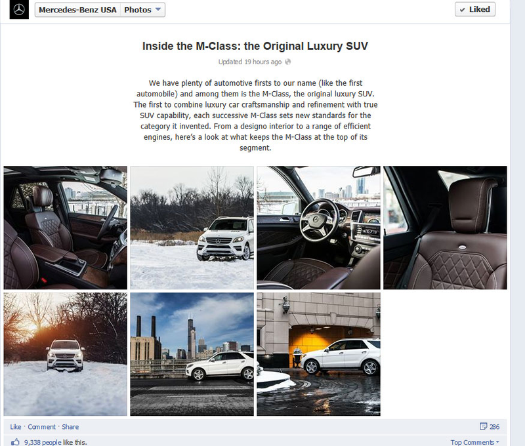Open the quilted seat headrest close-up photo
The image size is (525, 446).
coord(445,228)
